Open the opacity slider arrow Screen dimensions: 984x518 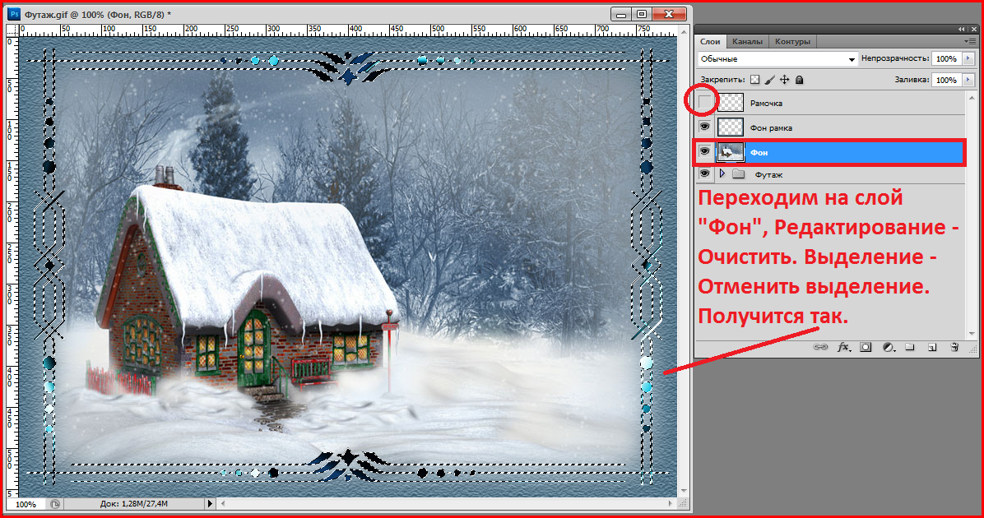(x=968, y=58)
